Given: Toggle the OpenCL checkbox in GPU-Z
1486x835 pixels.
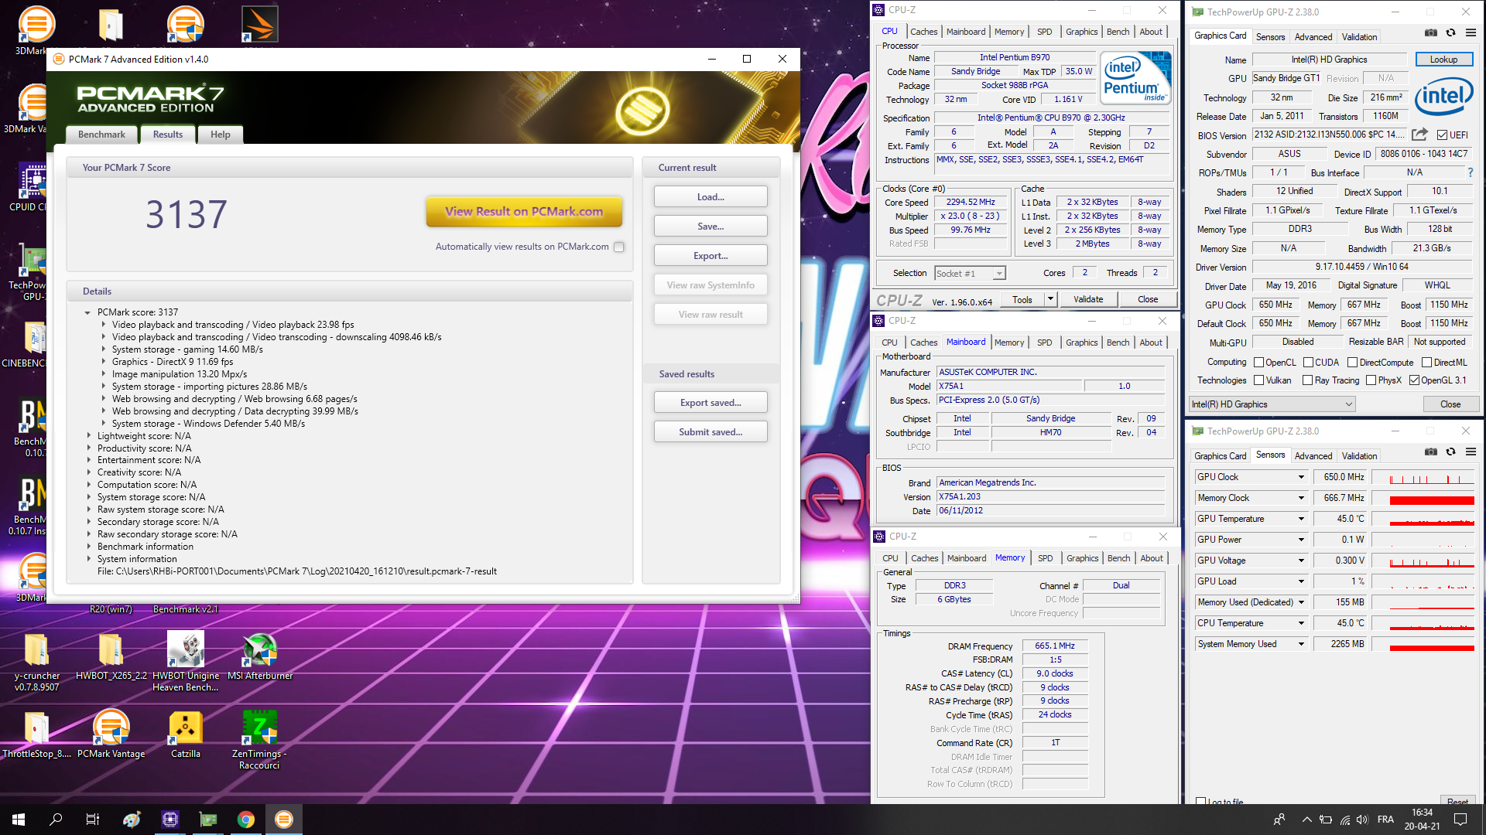Looking at the screenshot, I should click(1258, 363).
